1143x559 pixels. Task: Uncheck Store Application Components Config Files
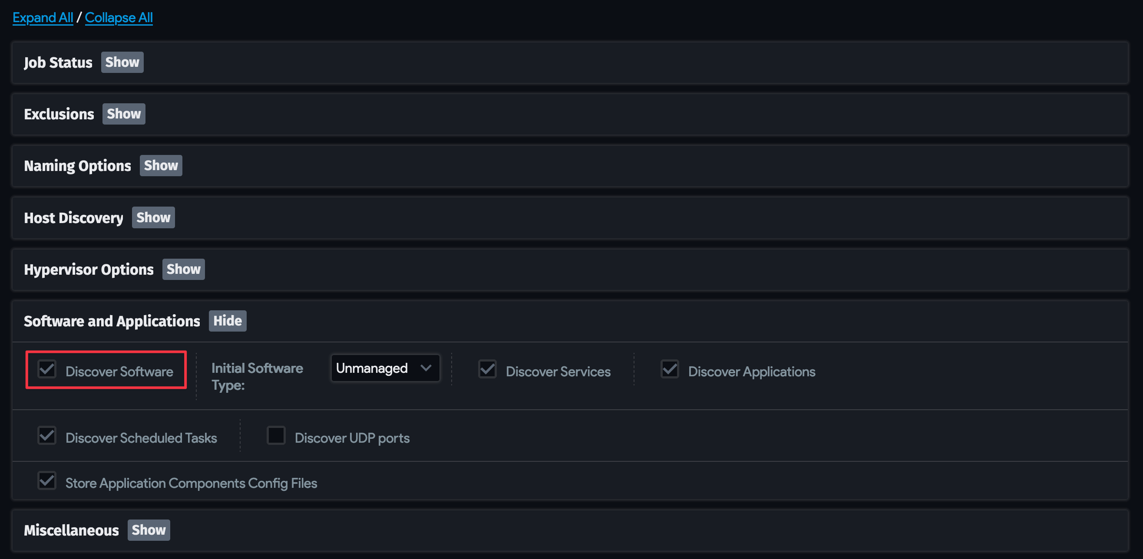click(46, 481)
